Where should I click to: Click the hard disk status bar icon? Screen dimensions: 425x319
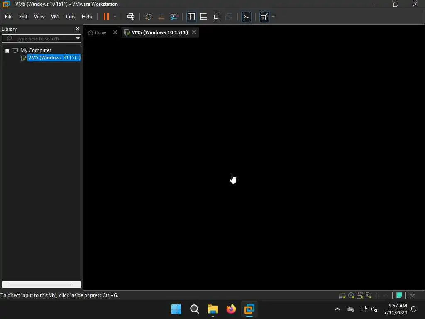342,295
